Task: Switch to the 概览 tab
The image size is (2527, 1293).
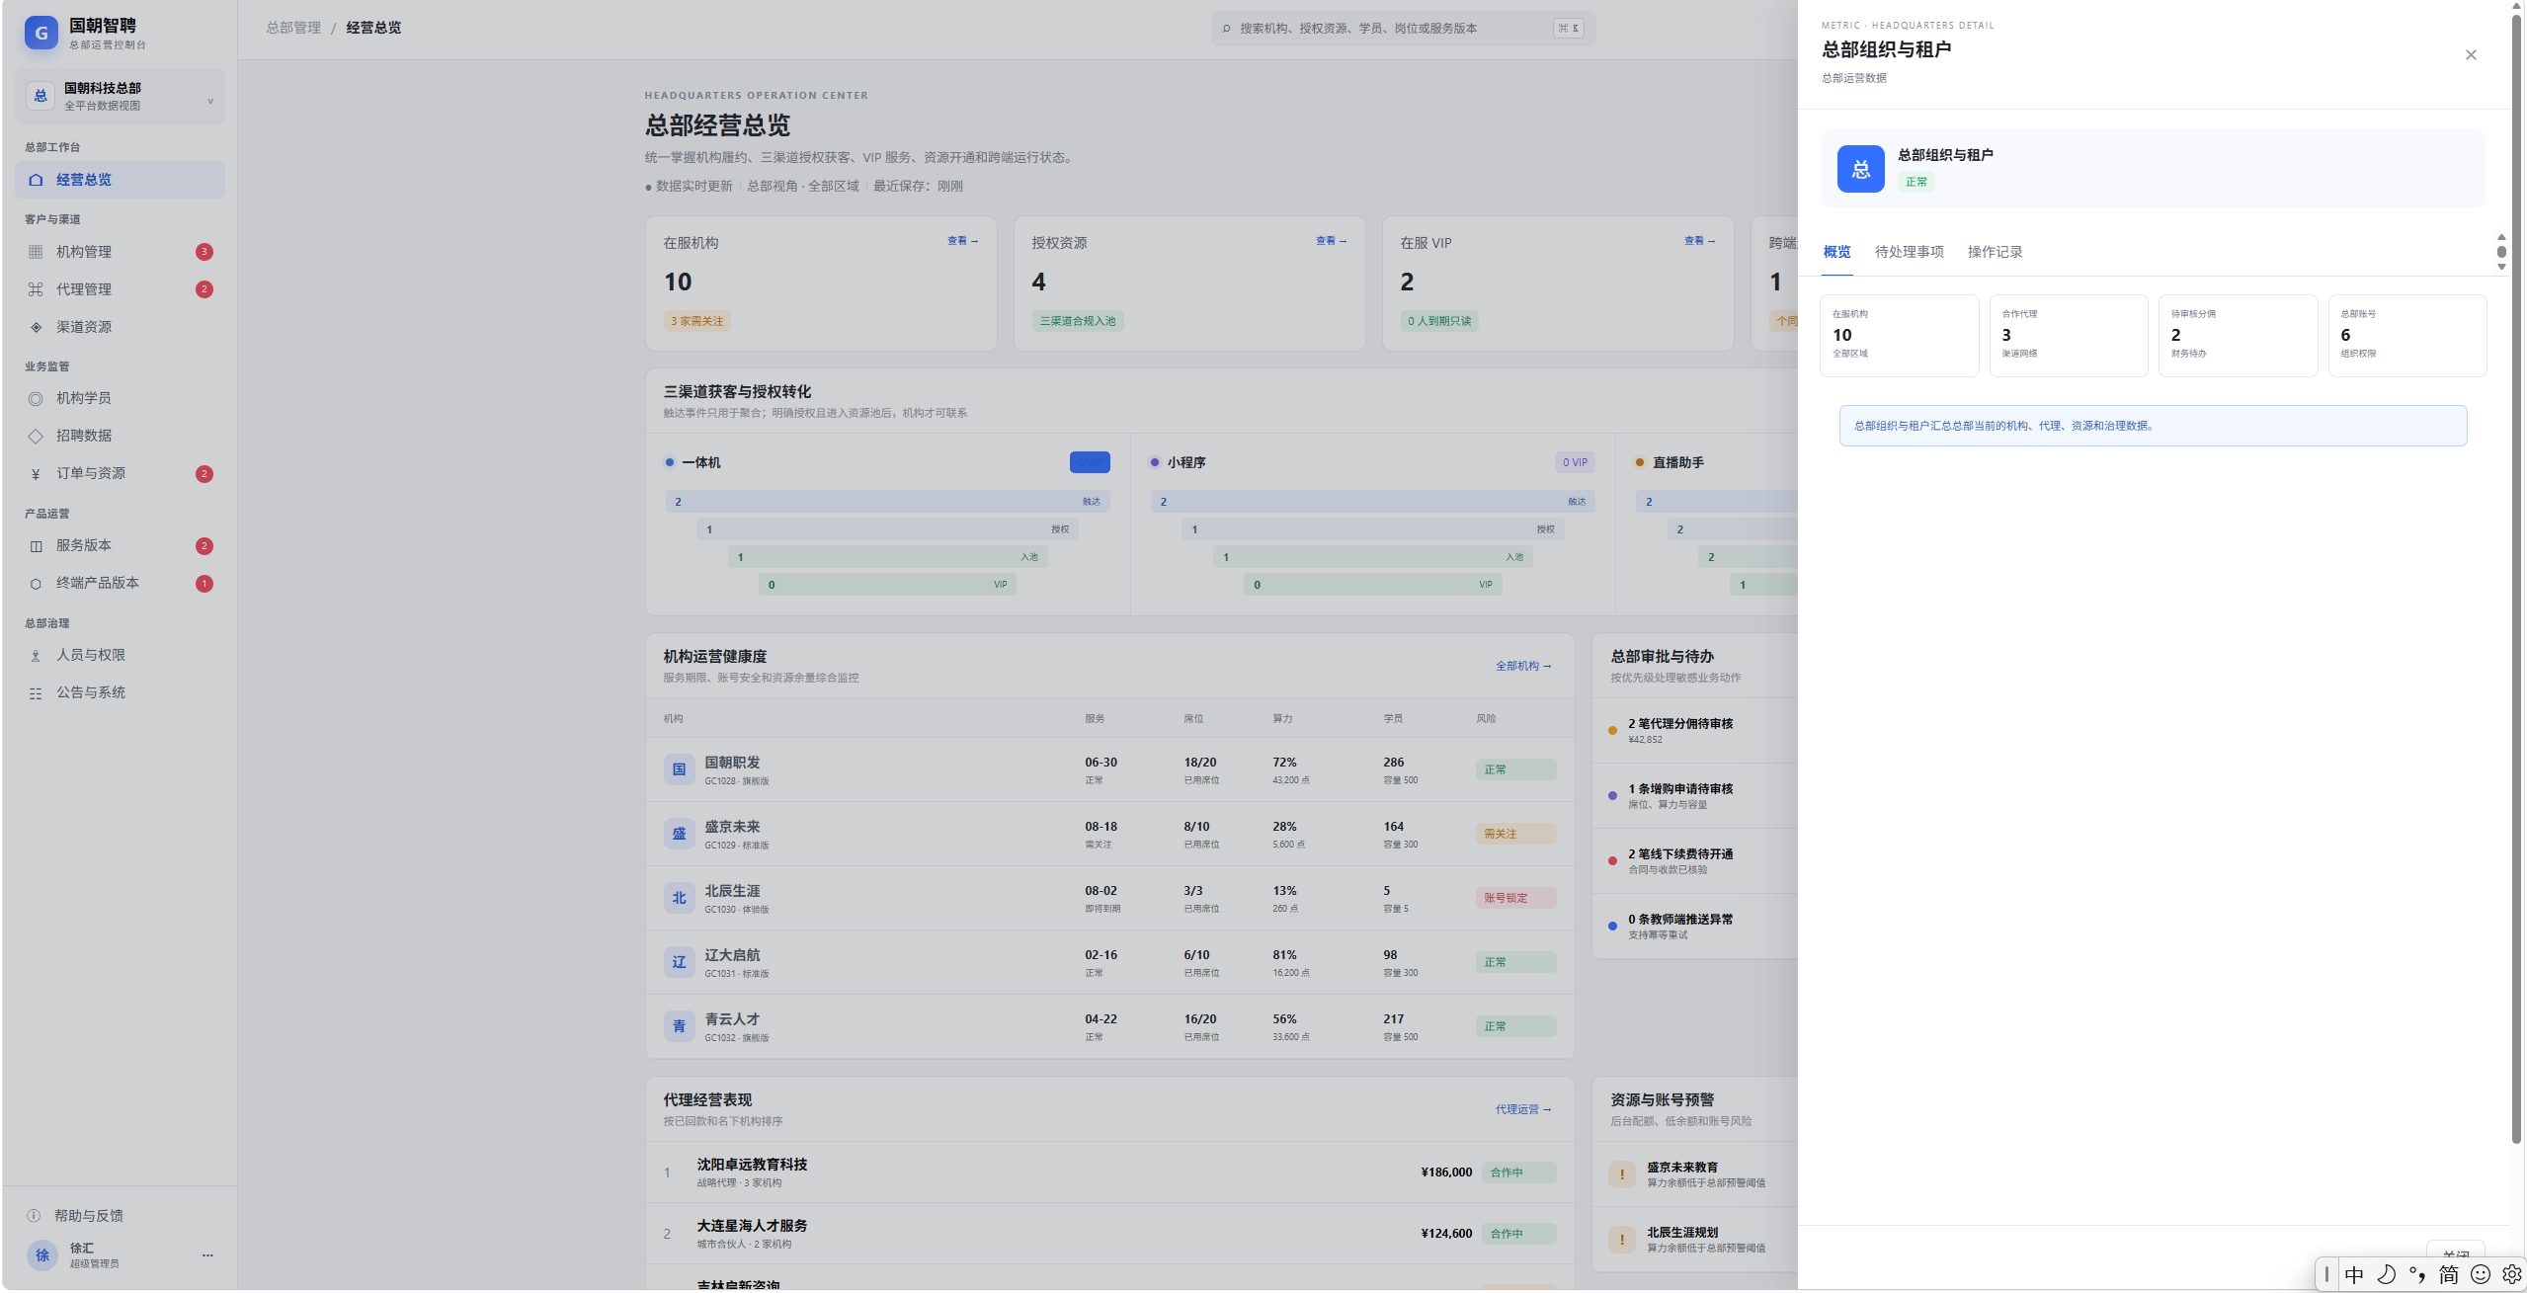Action: 1836,252
